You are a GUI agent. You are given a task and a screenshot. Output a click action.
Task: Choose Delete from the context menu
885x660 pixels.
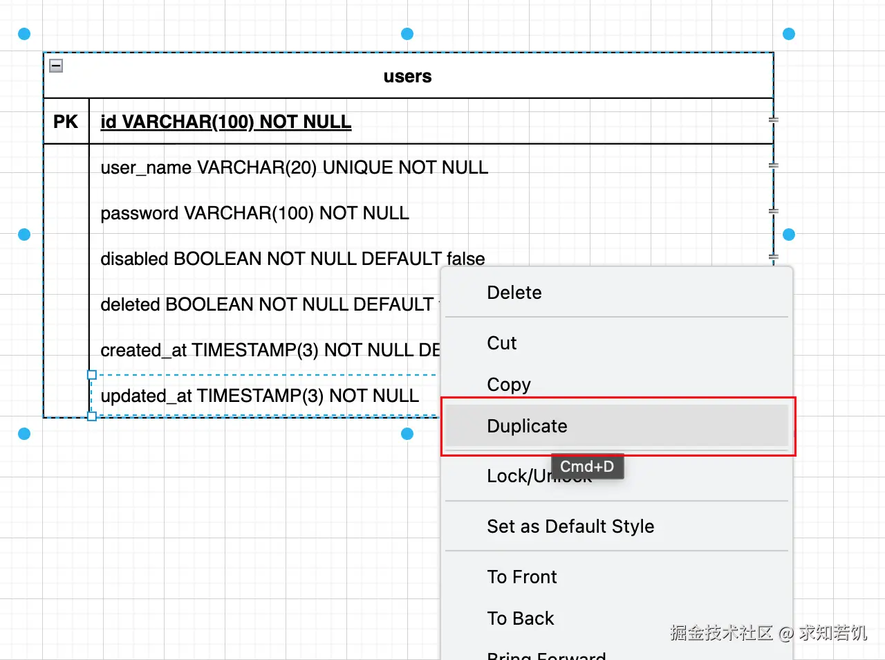coord(617,293)
